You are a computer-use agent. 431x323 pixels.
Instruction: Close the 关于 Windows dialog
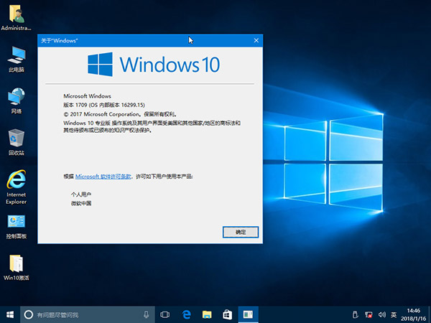[x=254, y=40]
